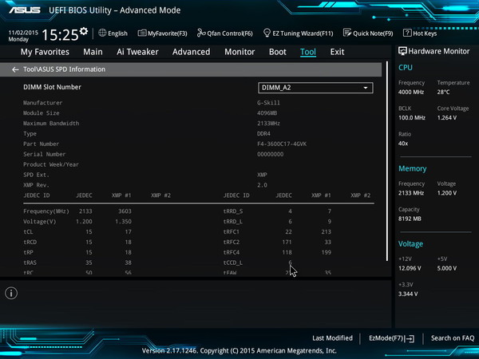Click Hot Keys label

425,34
